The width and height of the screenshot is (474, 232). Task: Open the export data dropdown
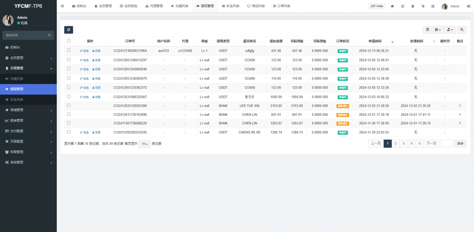coord(449,30)
